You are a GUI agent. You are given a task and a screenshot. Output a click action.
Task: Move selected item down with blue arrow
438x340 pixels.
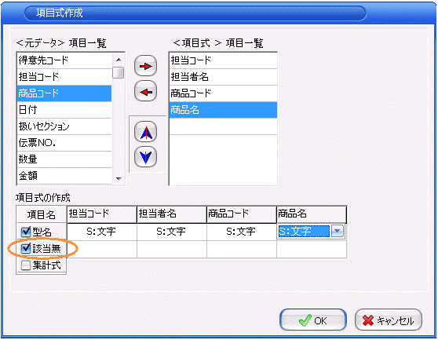coord(145,157)
